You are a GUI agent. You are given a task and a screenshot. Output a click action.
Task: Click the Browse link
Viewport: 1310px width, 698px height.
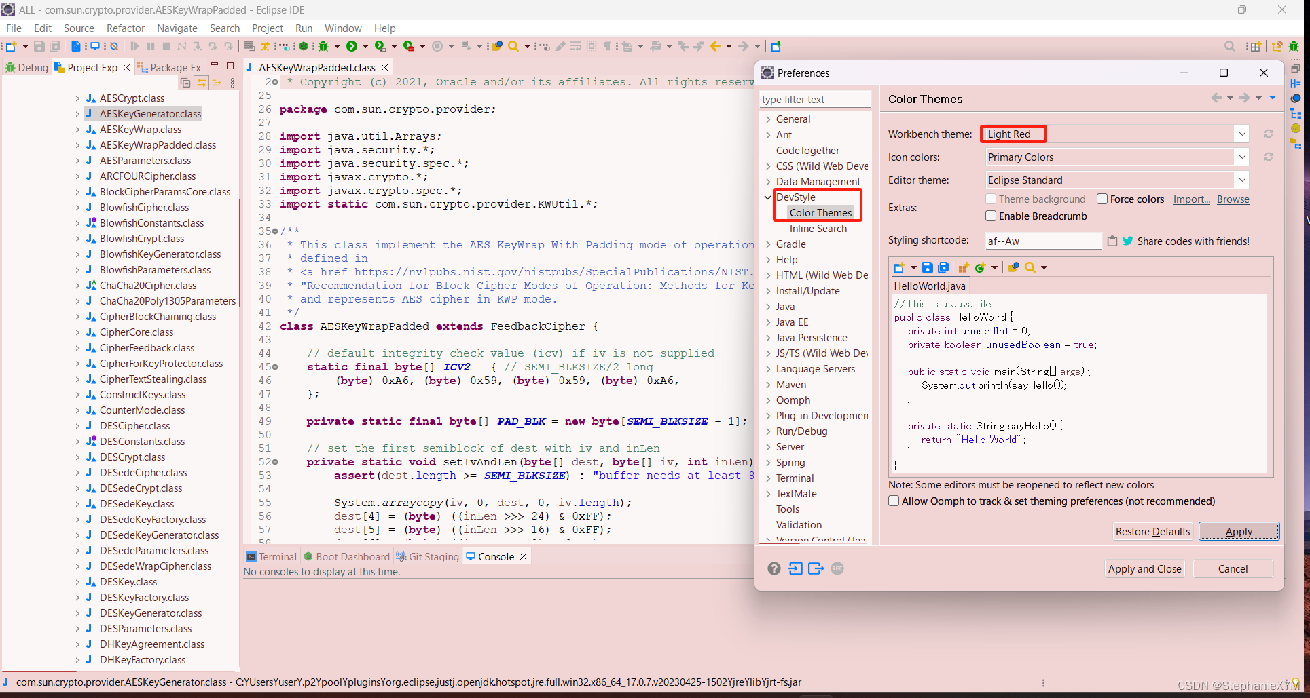pos(1233,199)
